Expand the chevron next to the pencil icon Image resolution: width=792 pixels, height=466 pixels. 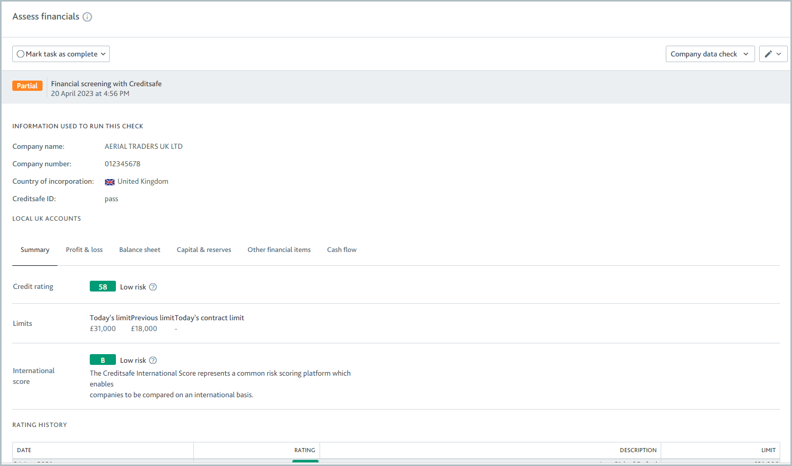pos(779,53)
